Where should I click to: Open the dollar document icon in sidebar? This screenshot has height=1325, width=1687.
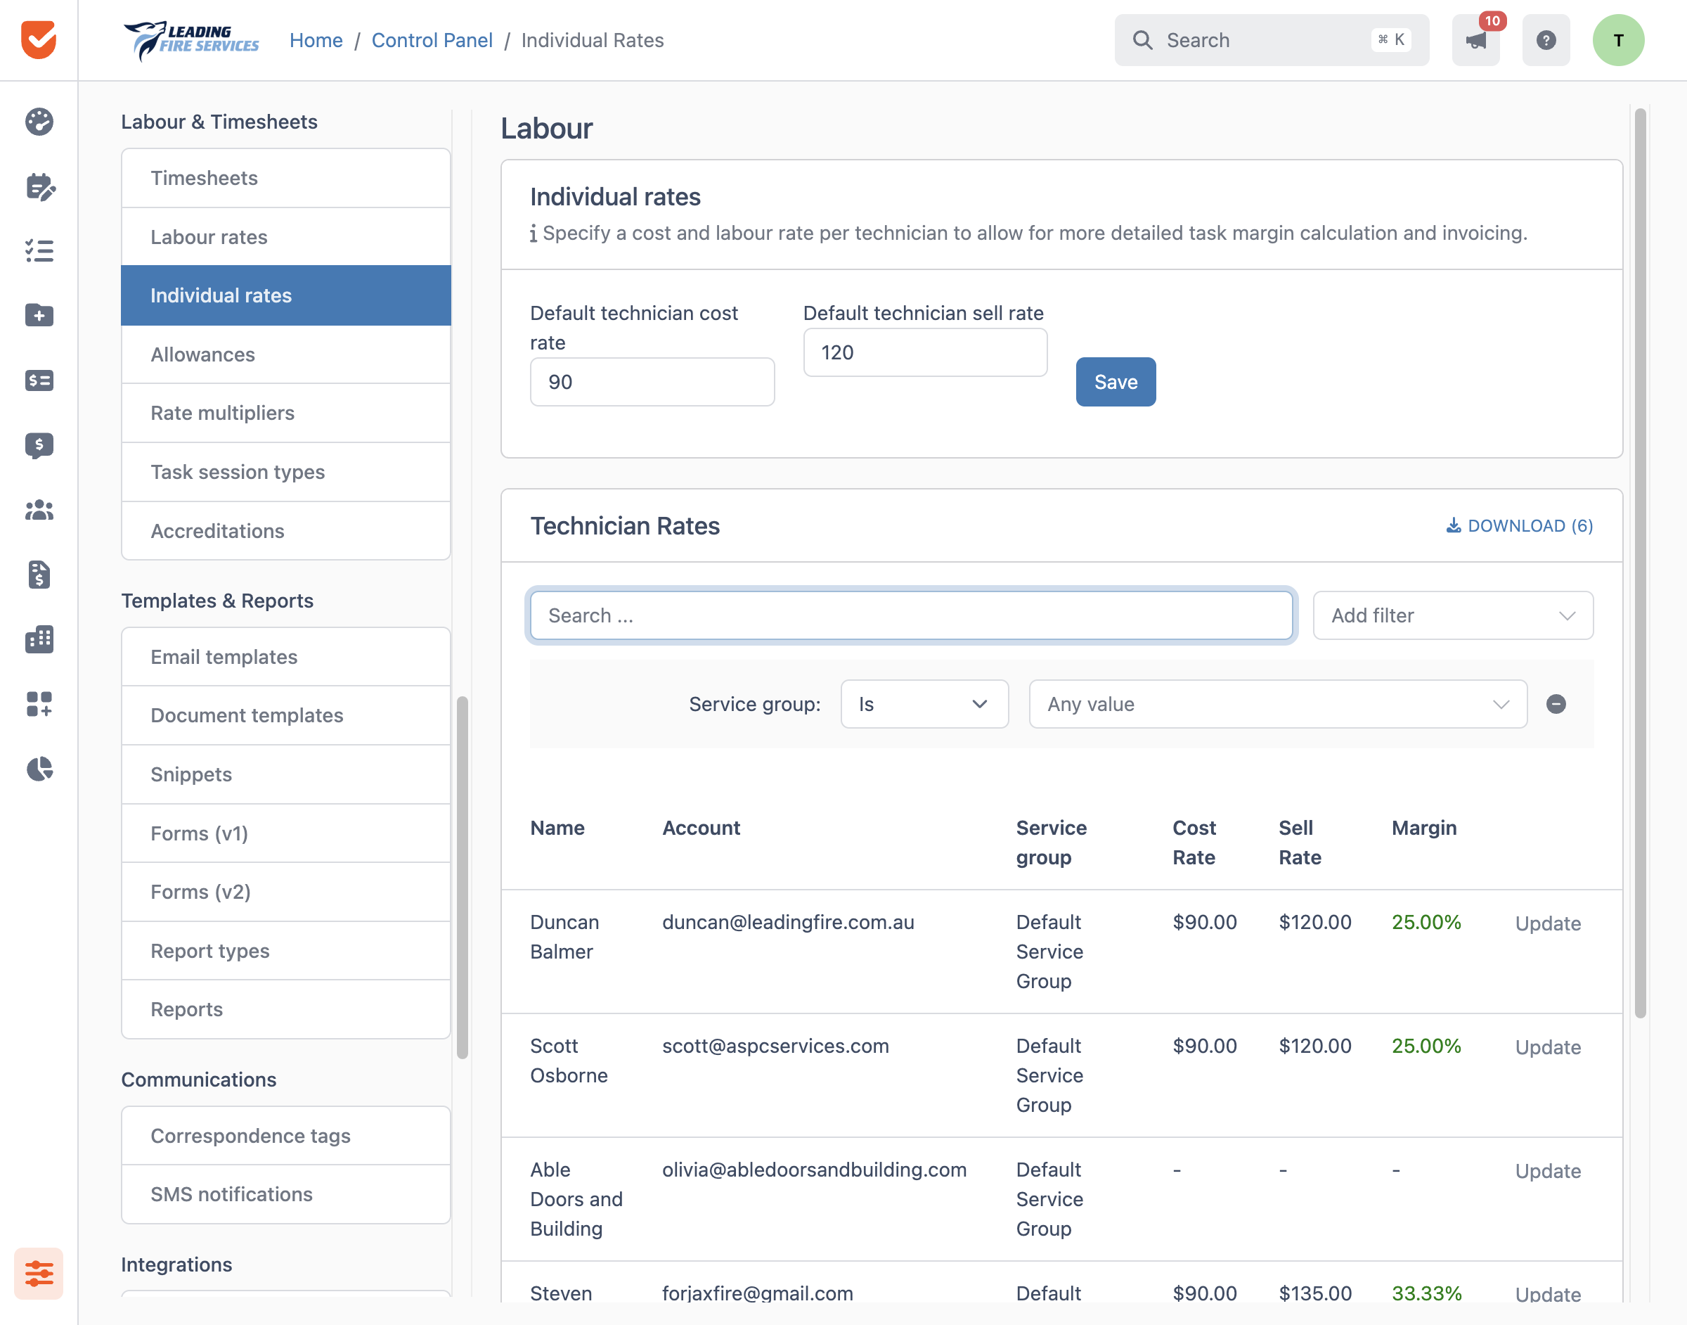click(x=39, y=574)
